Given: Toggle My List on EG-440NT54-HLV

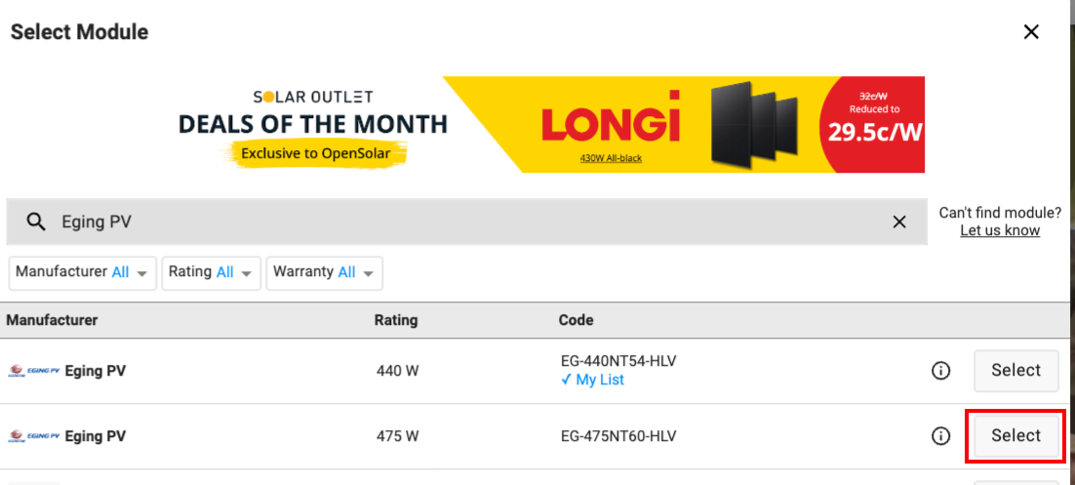Looking at the screenshot, I should click(x=592, y=380).
